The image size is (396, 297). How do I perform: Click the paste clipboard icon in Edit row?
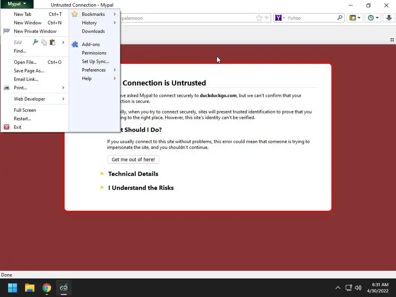[53, 42]
